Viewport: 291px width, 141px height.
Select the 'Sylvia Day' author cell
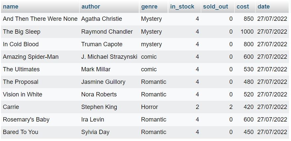pos(95,132)
